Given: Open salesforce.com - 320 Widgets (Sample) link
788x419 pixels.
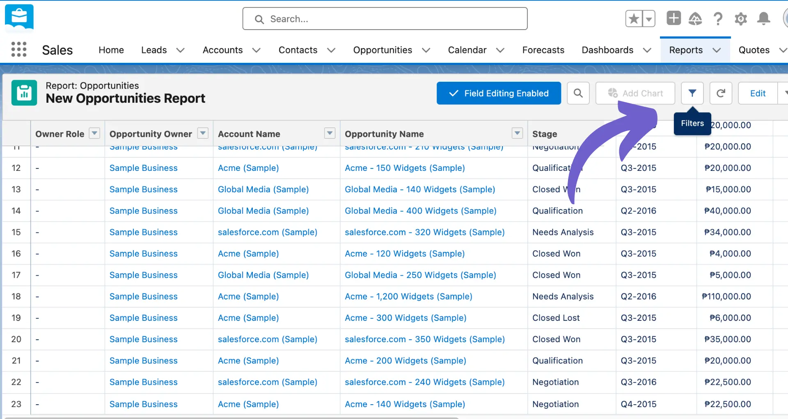Looking at the screenshot, I should pos(425,232).
